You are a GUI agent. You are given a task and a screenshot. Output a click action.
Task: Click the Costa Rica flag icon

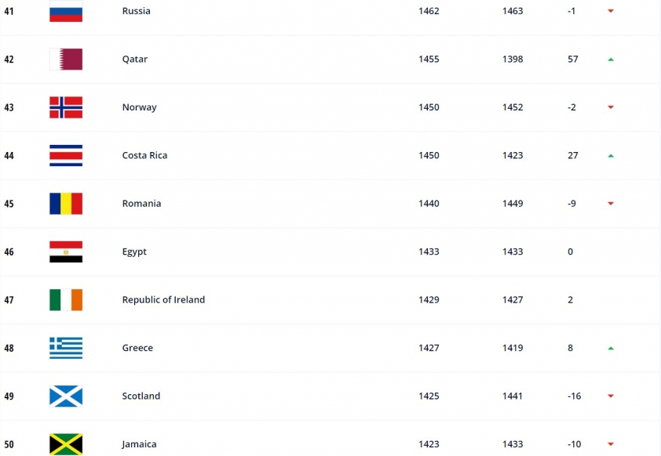pos(66,155)
